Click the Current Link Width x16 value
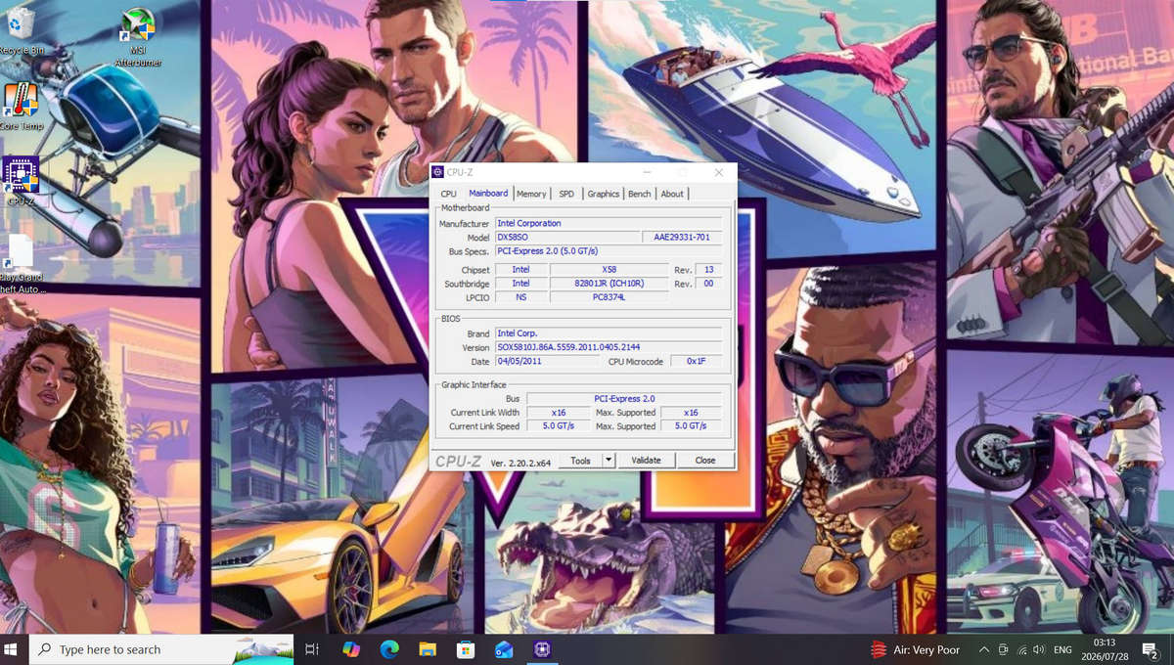1174x665 pixels. pyautogui.click(x=558, y=412)
